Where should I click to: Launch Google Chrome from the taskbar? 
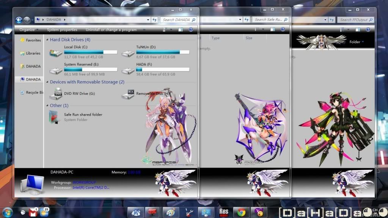click(x=241, y=212)
